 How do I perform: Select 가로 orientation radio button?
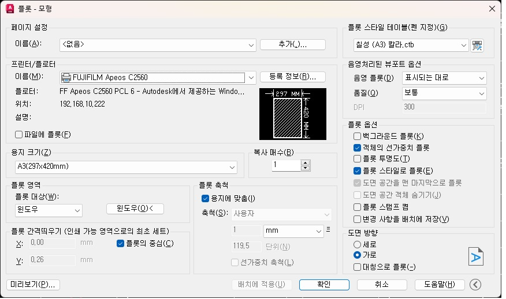point(357,255)
